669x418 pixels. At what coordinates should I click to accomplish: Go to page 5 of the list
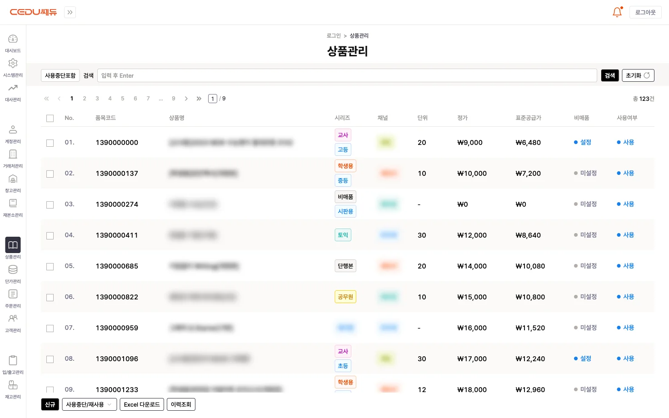[123, 99]
